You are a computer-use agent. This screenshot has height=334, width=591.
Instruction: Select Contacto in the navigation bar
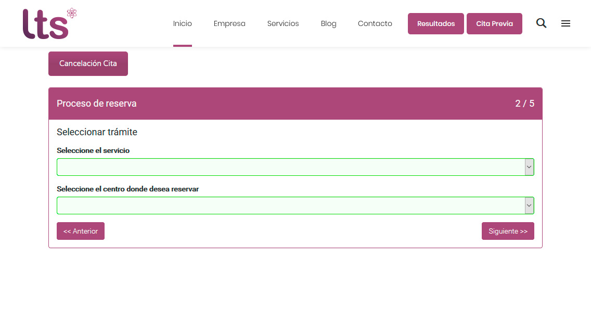(375, 23)
